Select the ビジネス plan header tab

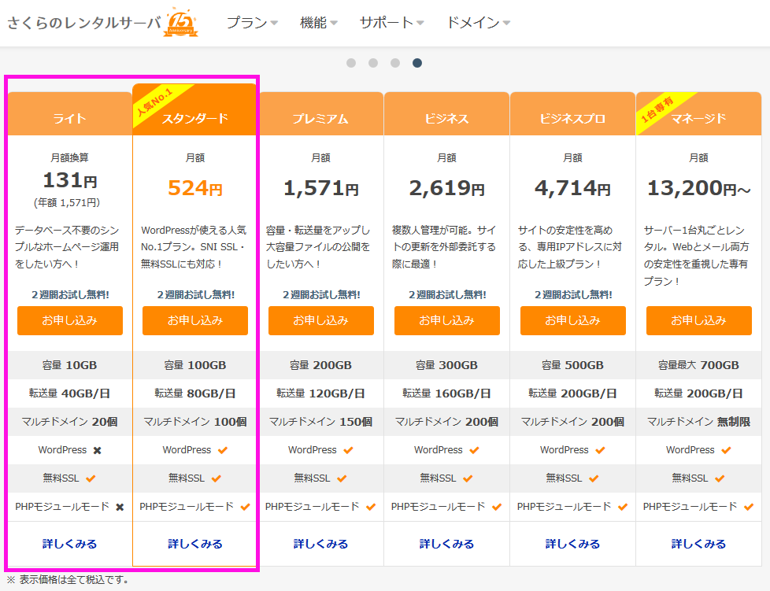pyautogui.click(x=446, y=119)
